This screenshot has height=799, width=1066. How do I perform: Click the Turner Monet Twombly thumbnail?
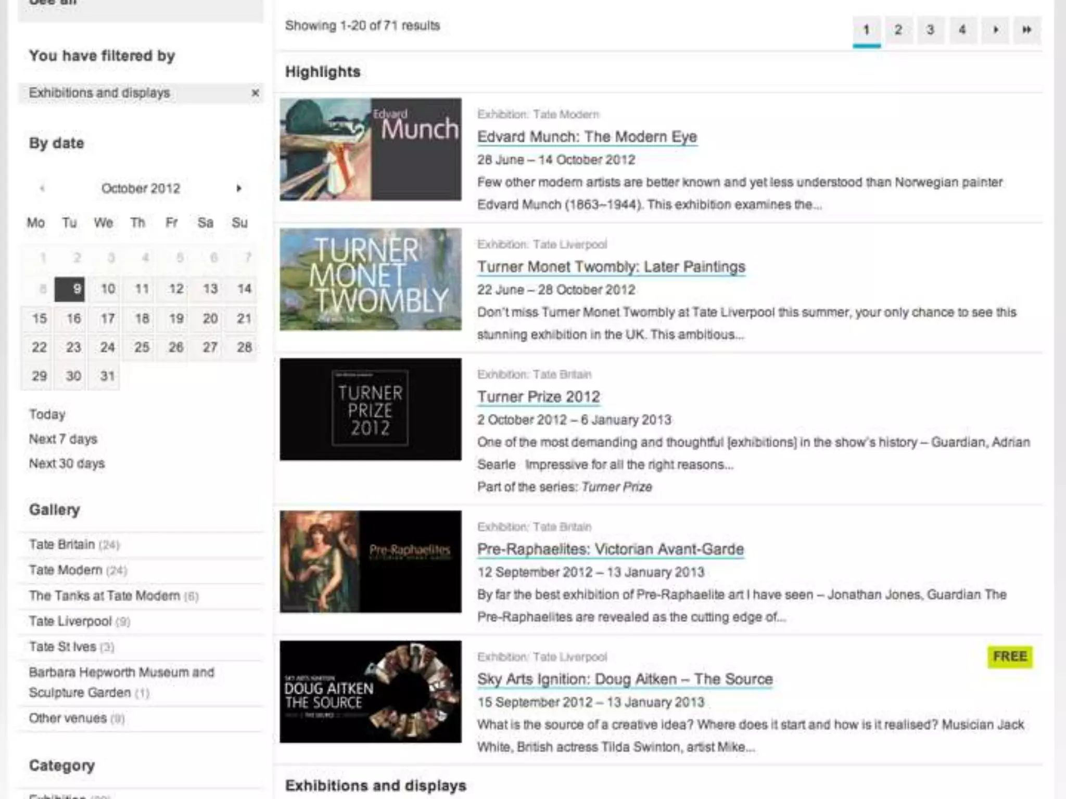coord(370,279)
